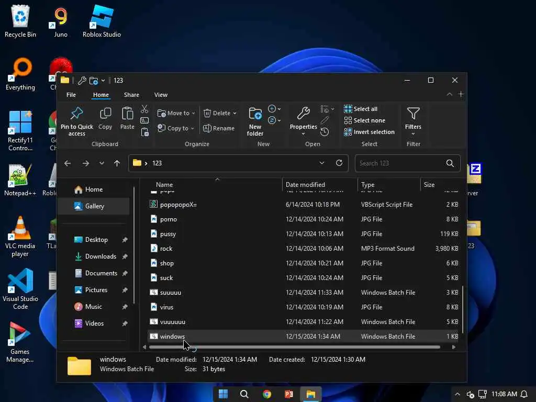
Task: Click the Filters funnel icon
Action: point(414,114)
